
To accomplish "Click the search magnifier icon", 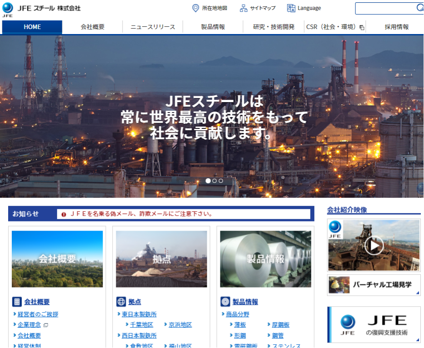I will (x=419, y=8).
